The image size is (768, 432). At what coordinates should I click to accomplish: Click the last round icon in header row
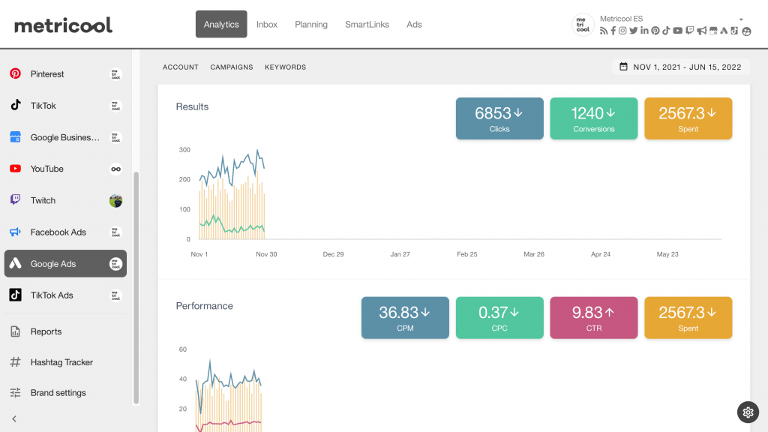[746, 31]
